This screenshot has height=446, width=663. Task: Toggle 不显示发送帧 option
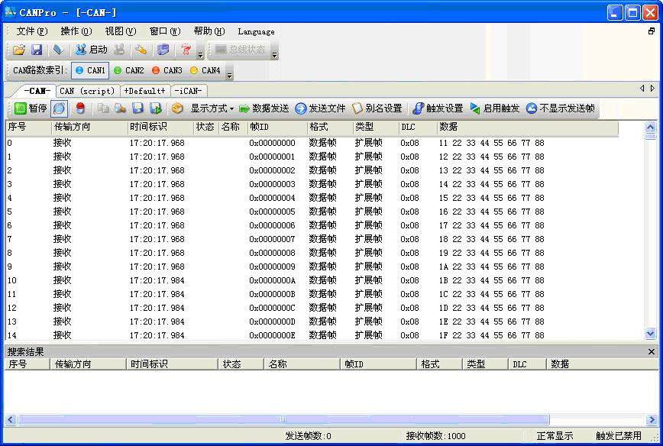click(x=560, y=108)
